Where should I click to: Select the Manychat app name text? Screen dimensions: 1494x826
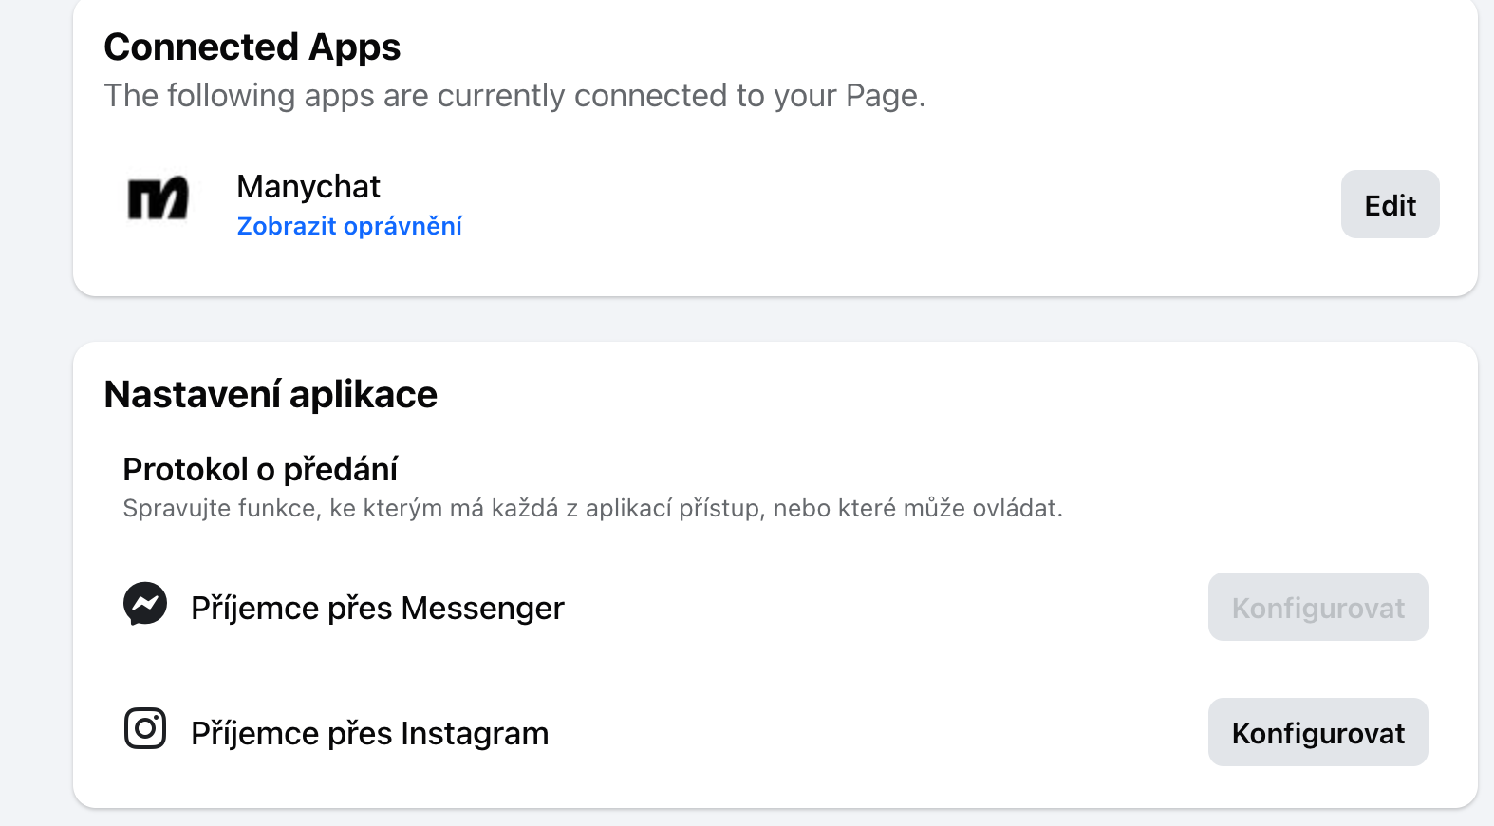[308, 187]
